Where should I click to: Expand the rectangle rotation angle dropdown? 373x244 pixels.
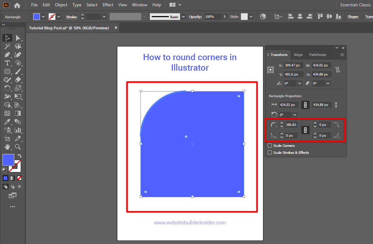[x=295, y=115]
